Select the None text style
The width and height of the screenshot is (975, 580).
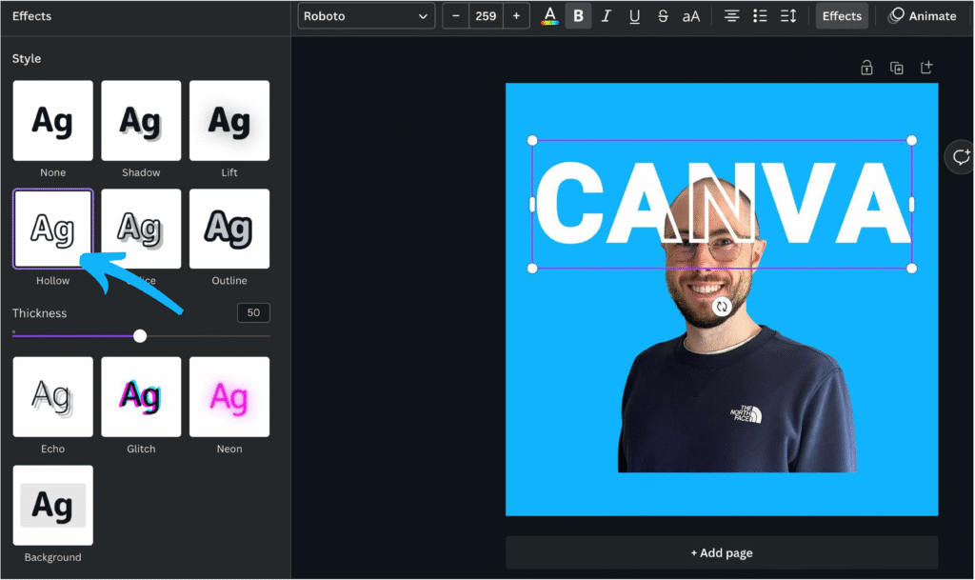click(53, 121)
